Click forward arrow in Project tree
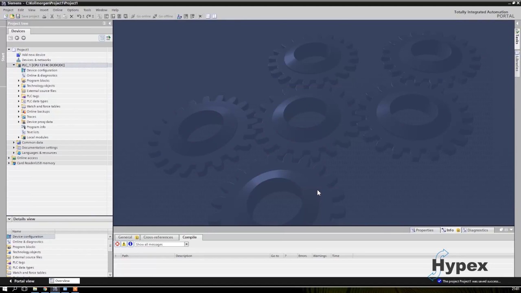Image resolution: width=521 pixels, height=293 pixels. click(23, 38)
